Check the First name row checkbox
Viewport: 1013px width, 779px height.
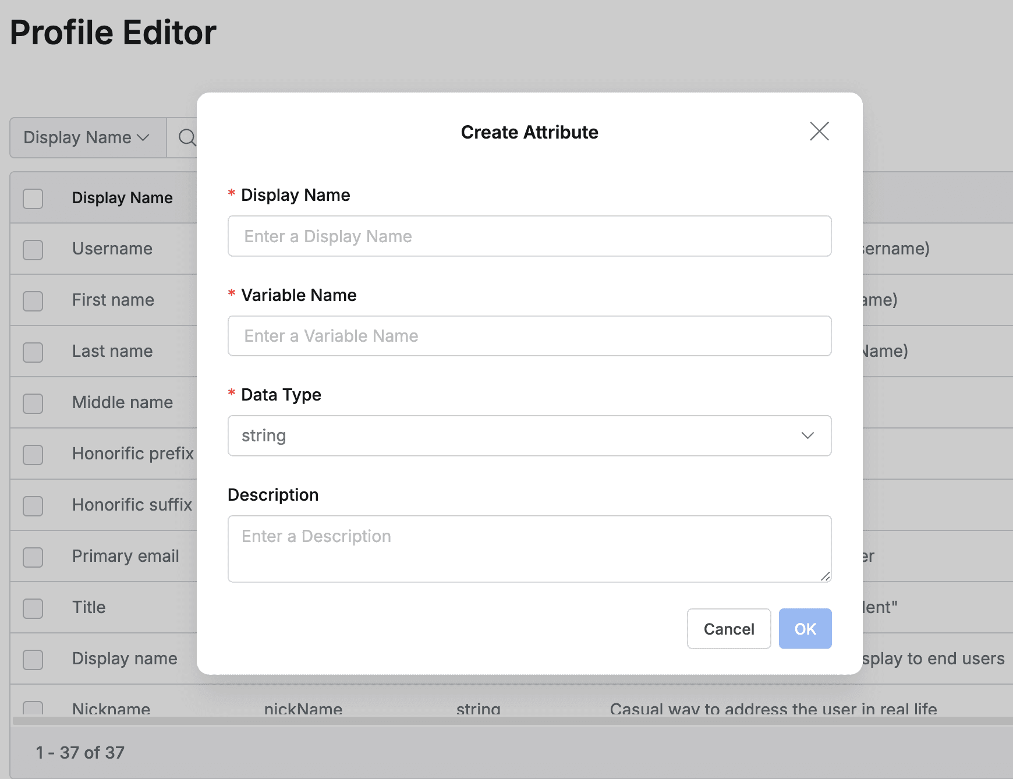(33, 301)
